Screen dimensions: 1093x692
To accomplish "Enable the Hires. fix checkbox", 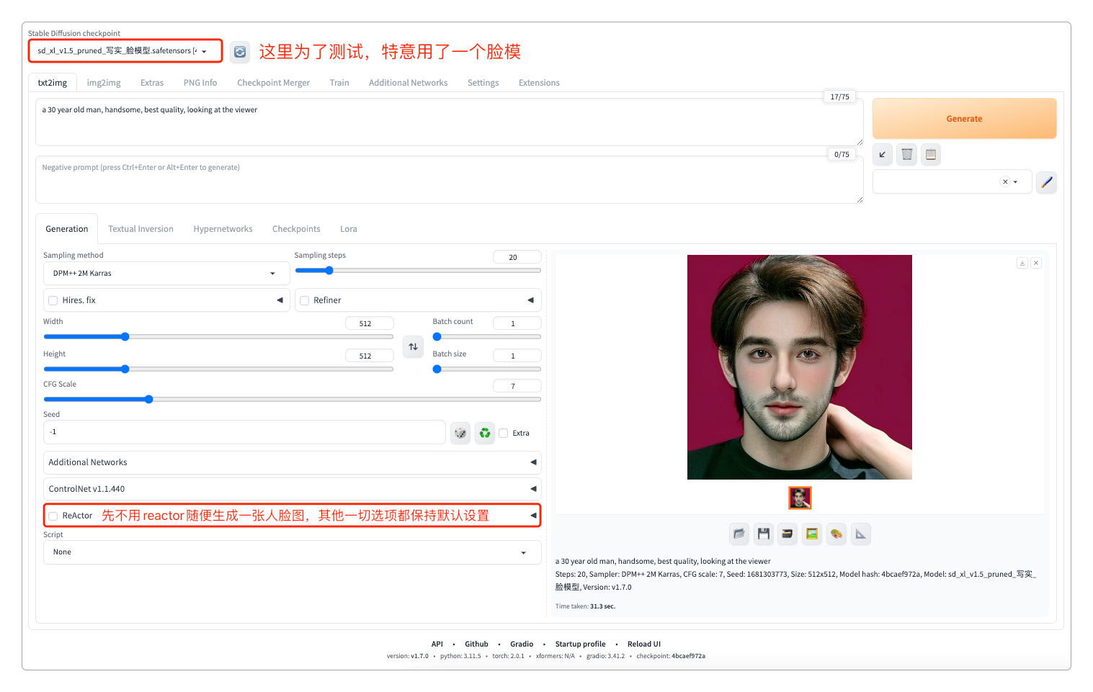I will (x=53, y=300).
